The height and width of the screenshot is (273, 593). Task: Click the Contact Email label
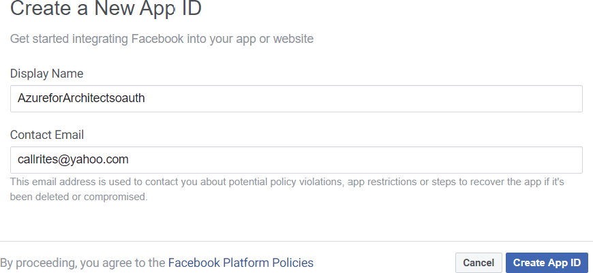click(47, 135)
